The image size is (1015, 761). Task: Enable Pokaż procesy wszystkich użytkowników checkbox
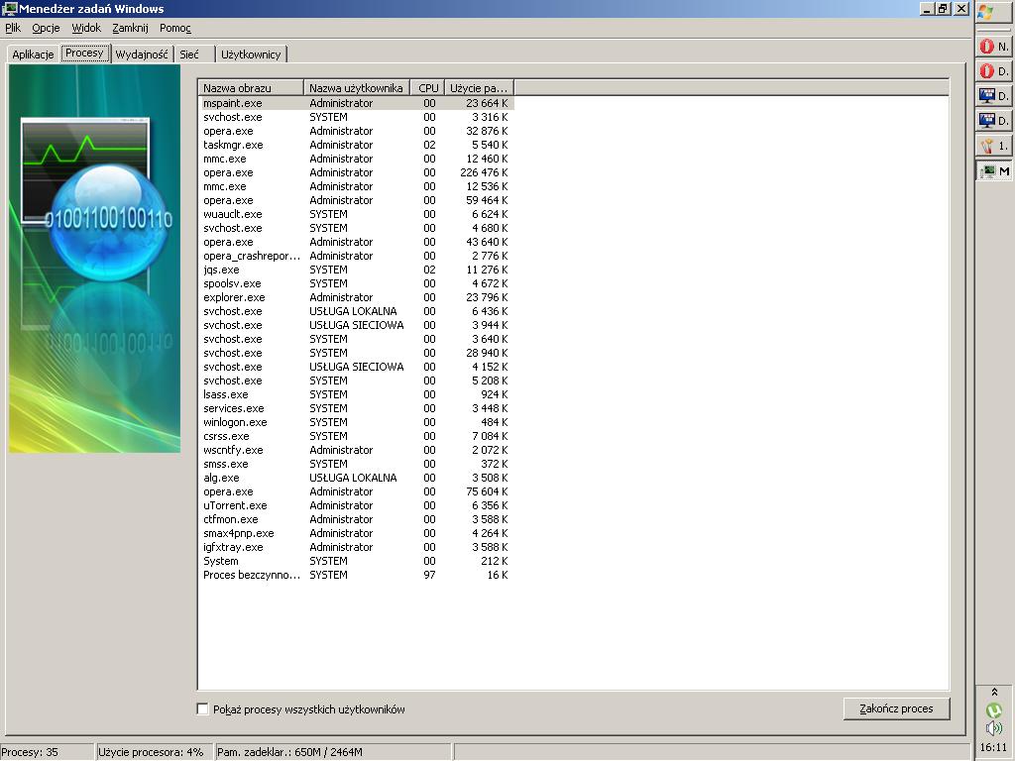pos(202,709)
